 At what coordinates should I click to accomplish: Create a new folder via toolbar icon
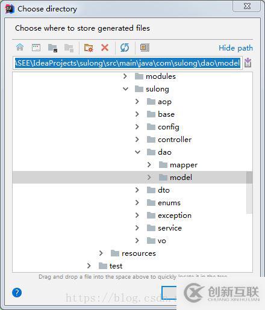(x=89, y=48)
